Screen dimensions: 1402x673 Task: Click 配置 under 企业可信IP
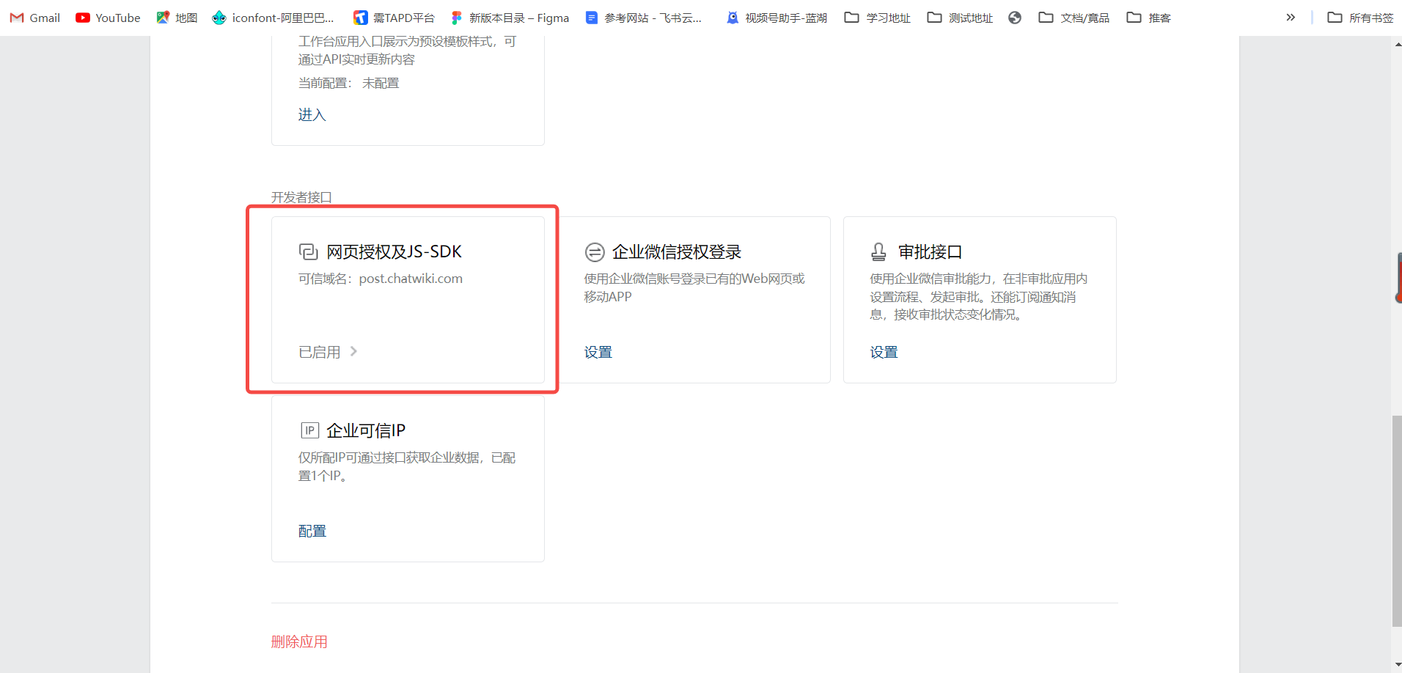pyautogui.click(x=312, y=531)
